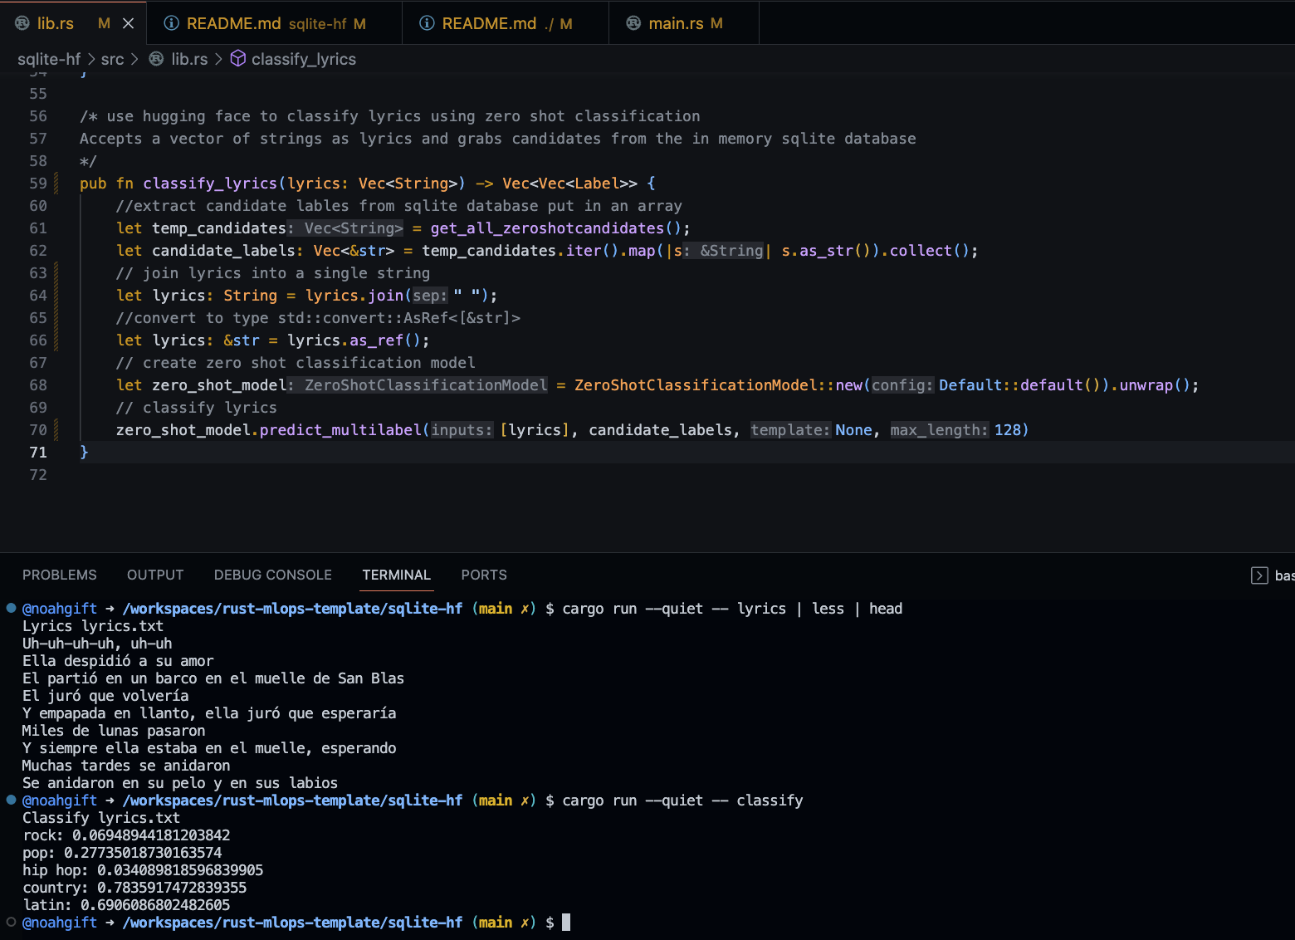Click the &String inlay hint on line 62
The width and height of the screenshot is (1295, 940).
coord(723,251)
